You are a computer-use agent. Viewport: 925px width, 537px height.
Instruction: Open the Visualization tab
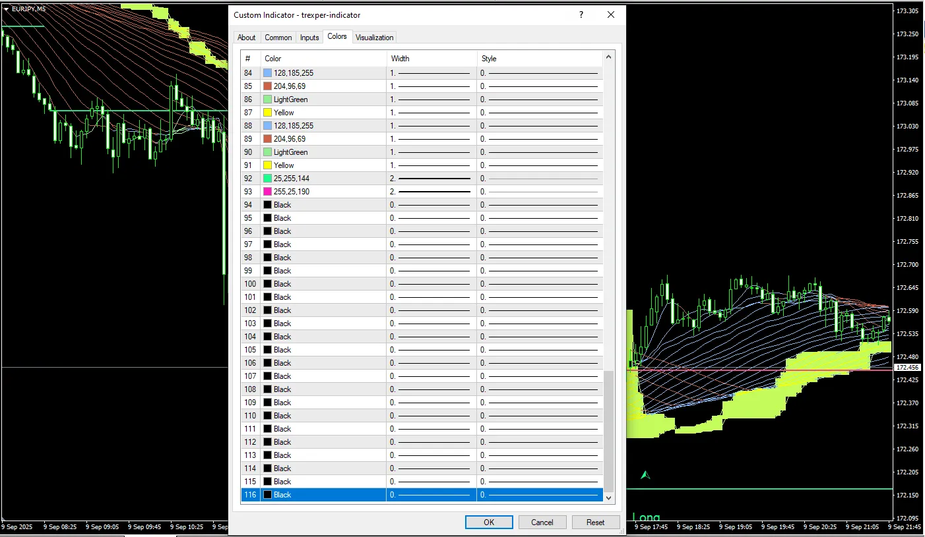[374, 38]
